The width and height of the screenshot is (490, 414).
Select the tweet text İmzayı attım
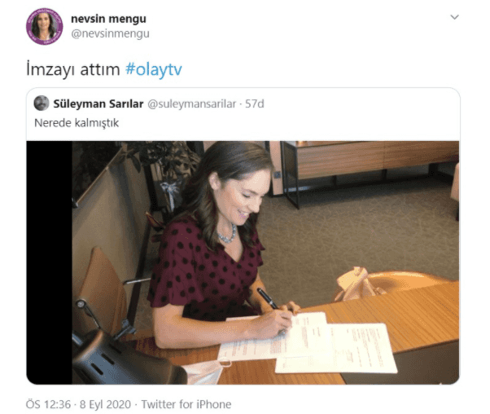point(73,69)
